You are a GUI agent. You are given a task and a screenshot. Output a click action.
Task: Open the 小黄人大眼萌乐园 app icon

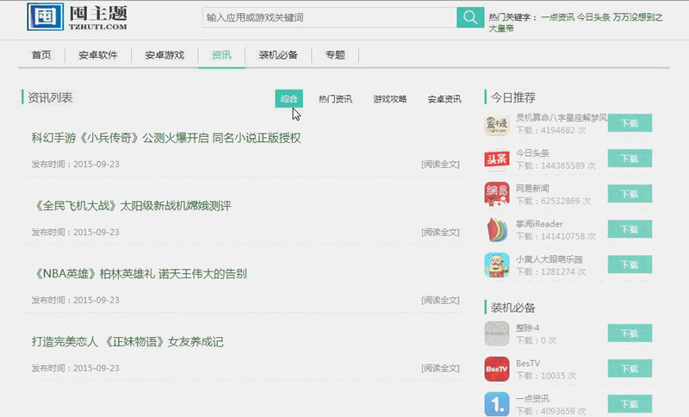(497, 265)
